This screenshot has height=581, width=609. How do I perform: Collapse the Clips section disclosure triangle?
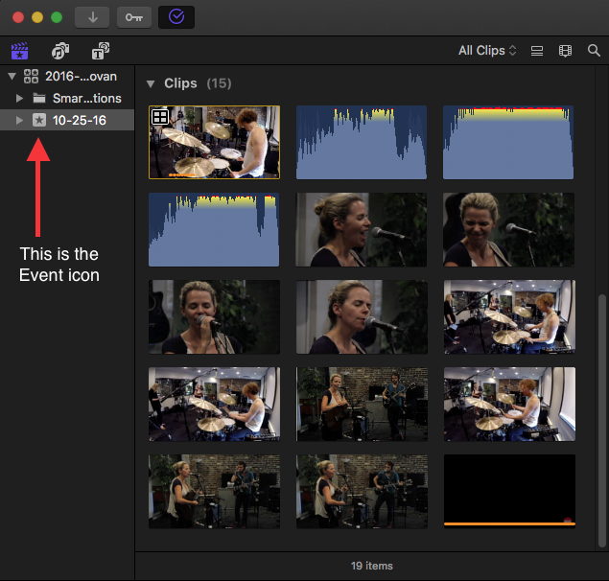point(151,84)
